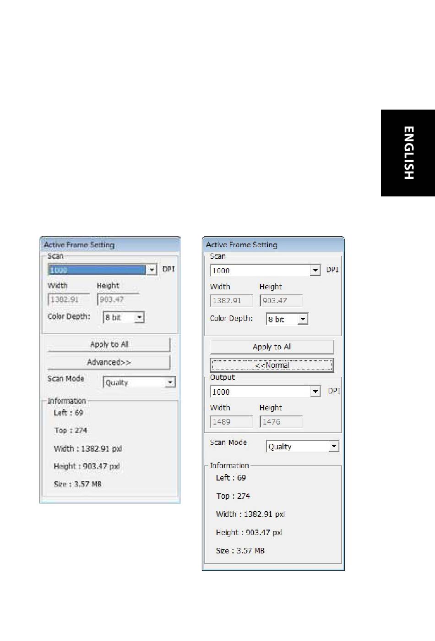This screenshot has width=435, height=641.
Task: Click Scan Height field in the collapsed panel
Action: click(117, 300)
